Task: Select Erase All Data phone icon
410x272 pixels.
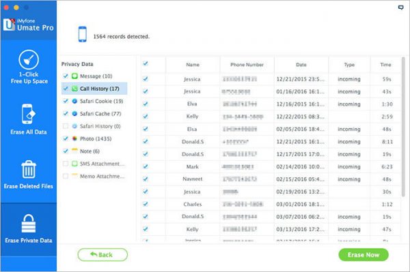Action: tap(28, 114)
